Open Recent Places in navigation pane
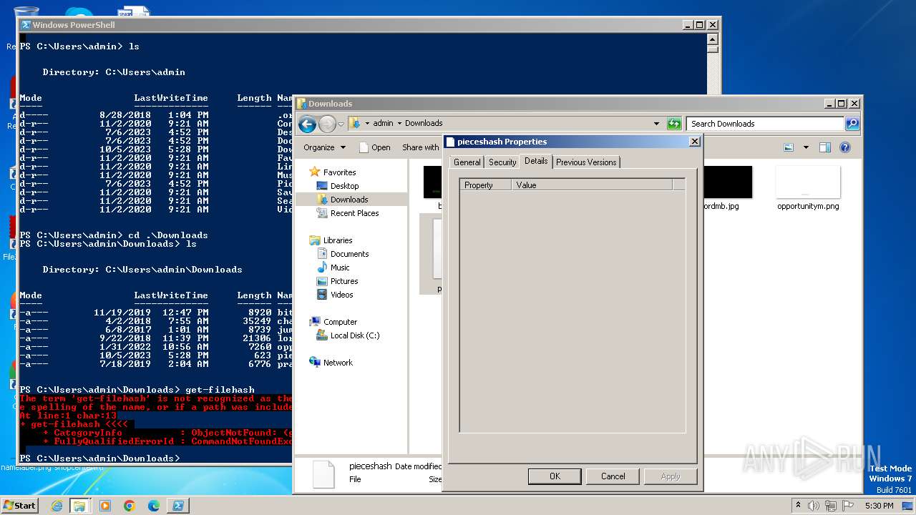The height and width of the screenshot is (515, 916). (354, 213)
